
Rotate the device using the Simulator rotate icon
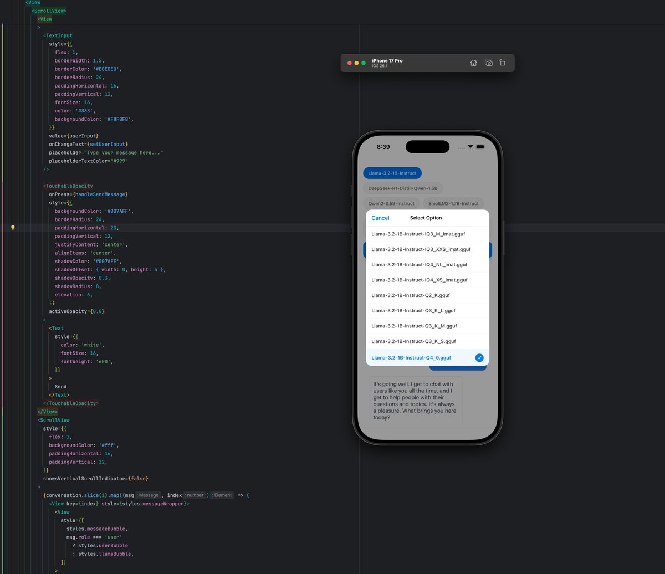[502, 63]
